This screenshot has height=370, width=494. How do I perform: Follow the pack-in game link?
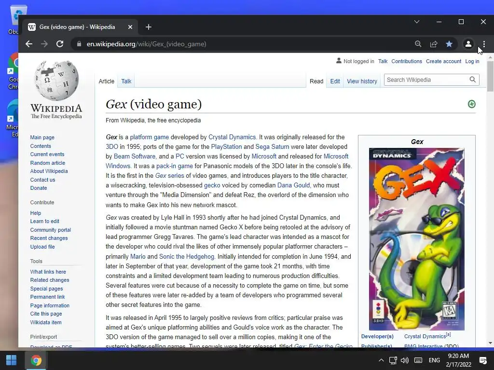point(175,166)
